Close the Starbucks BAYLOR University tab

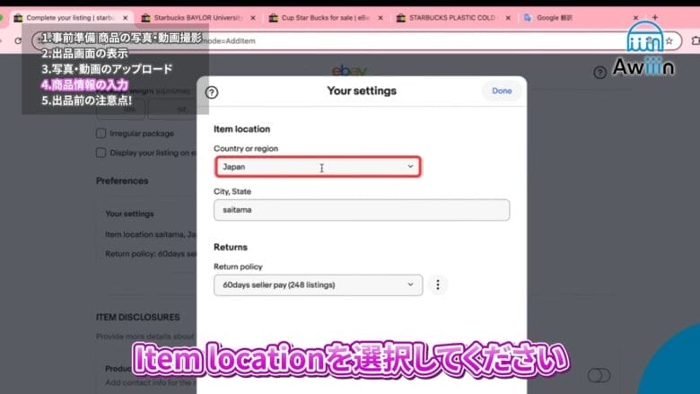coord(251,17)
